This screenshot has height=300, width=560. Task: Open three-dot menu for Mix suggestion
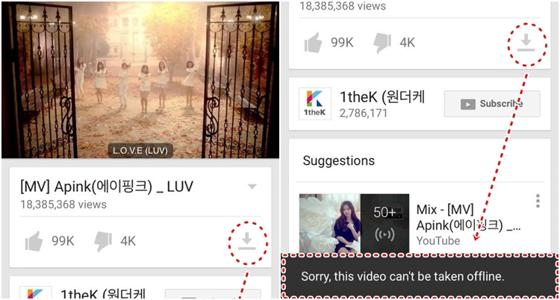538,201
